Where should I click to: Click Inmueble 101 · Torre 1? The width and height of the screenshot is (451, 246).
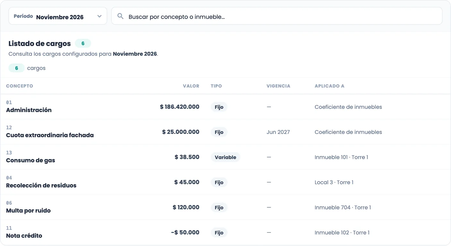coord(341,157)
